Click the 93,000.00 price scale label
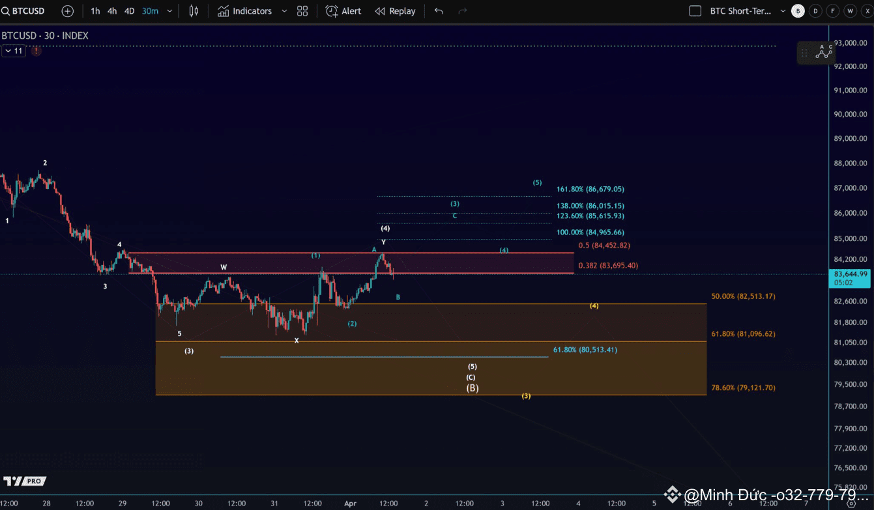This screenshot has height=510, width=874. click(x=850, y=43)
